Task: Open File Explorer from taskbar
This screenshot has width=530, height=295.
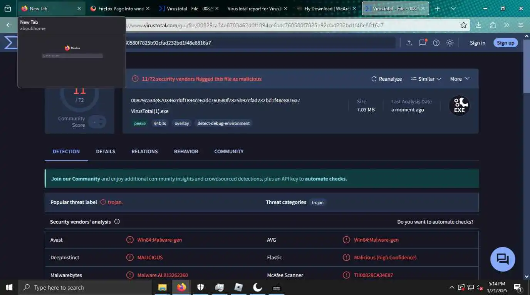Action: [x=163, y=287]
